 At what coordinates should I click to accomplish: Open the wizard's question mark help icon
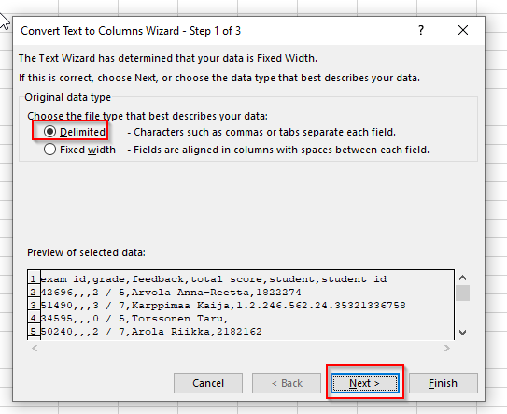421,31
